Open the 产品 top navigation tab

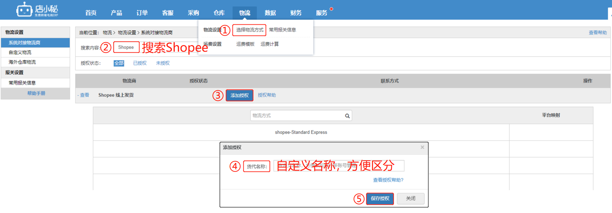tap(116, 13)
